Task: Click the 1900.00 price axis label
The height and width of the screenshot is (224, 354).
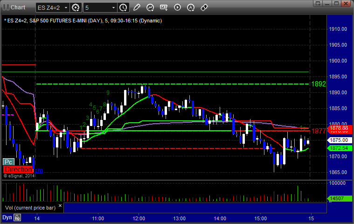Action: click(x=338, y=61)
